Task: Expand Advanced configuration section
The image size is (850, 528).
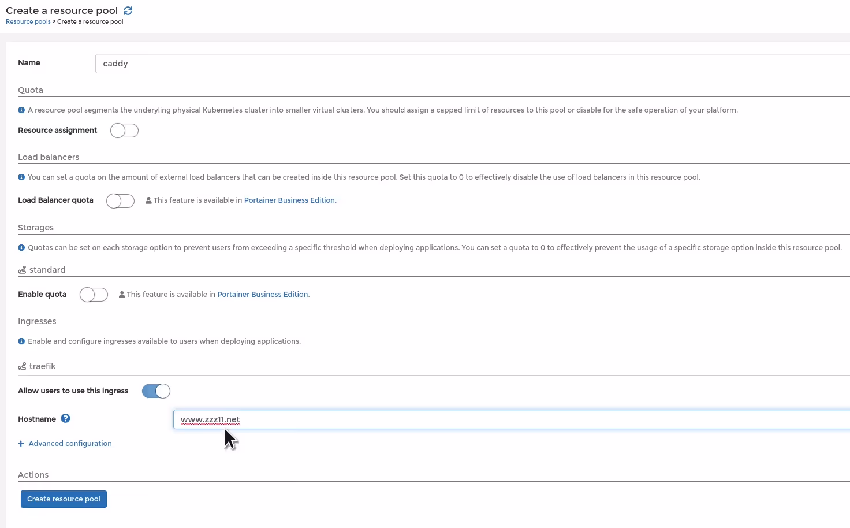Action: coord(70,443)
